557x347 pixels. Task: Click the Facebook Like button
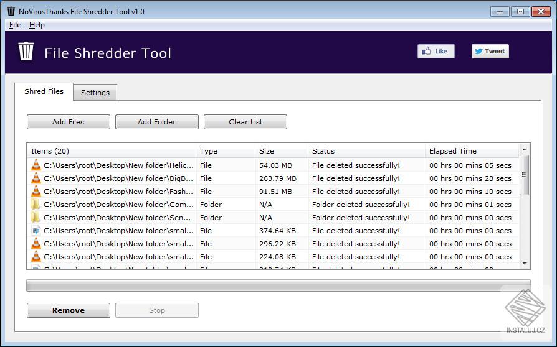point(436,52)
